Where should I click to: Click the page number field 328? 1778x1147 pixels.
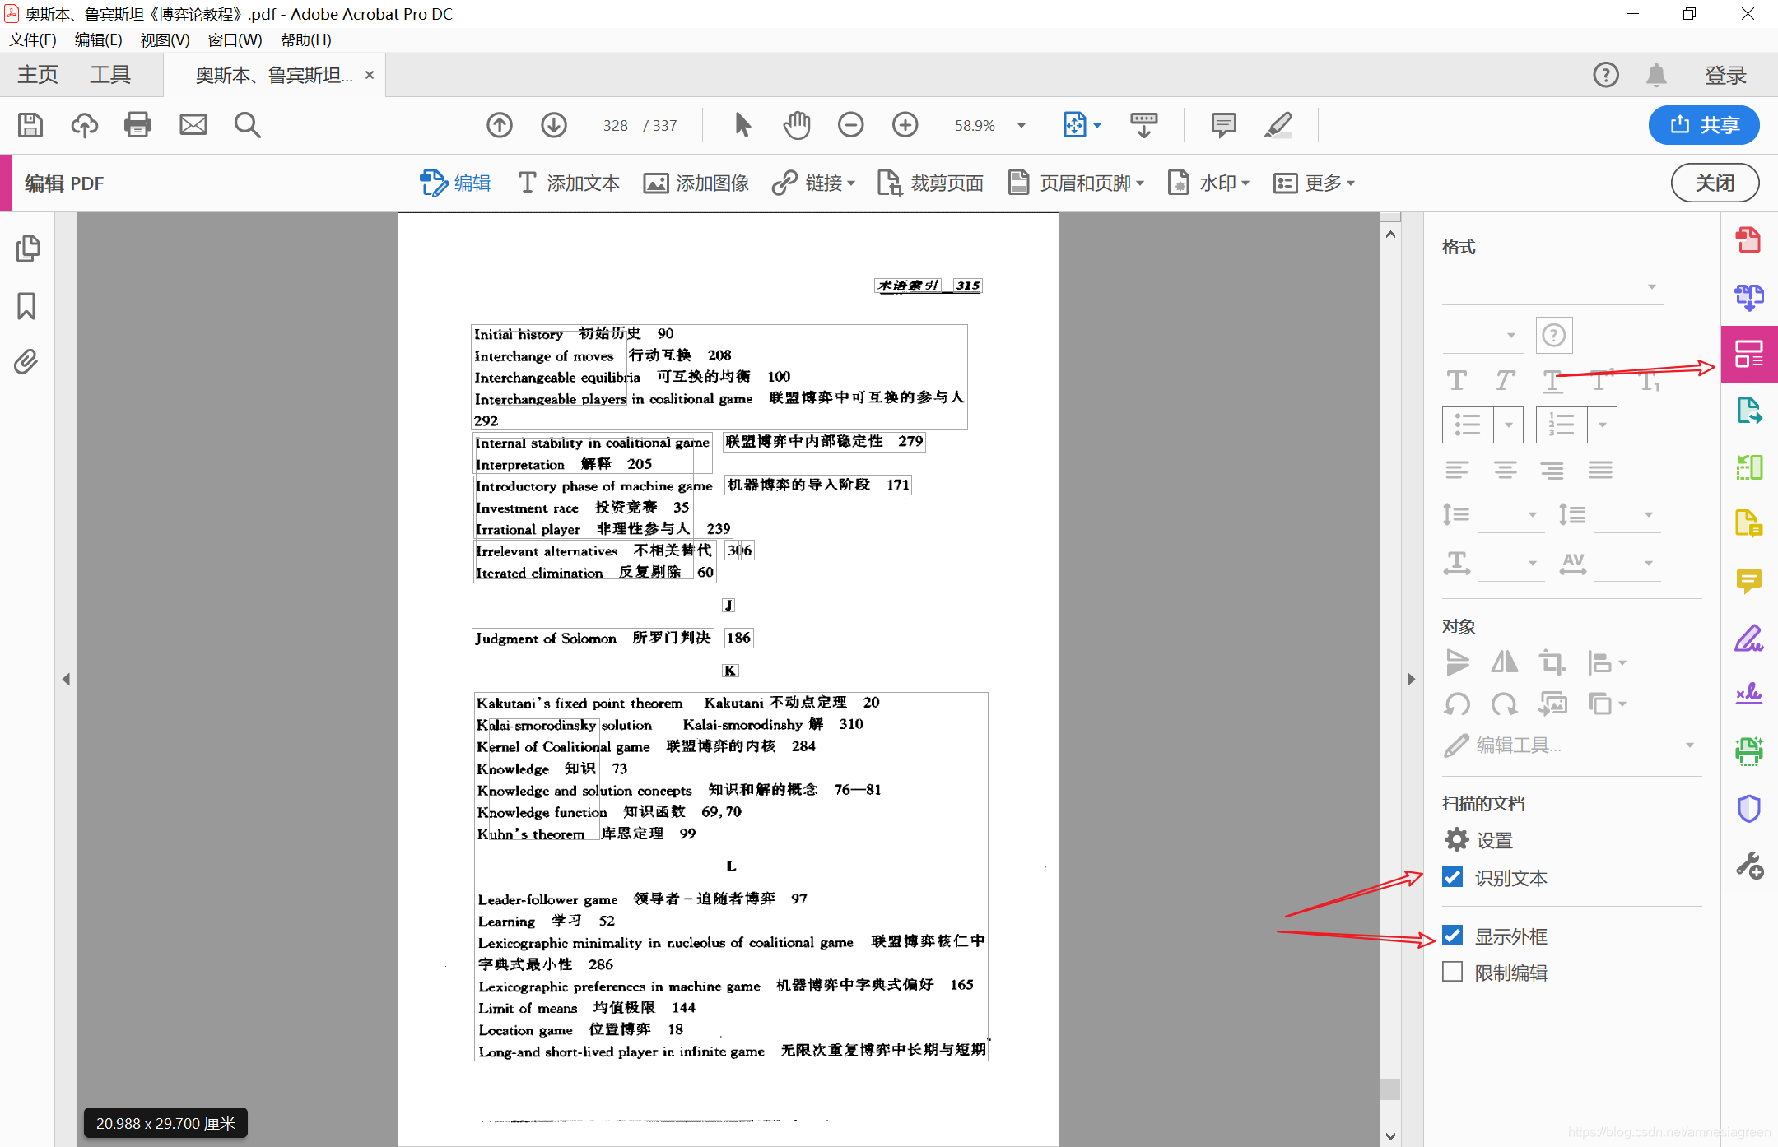pyautogui.click(x=615, y=126)
